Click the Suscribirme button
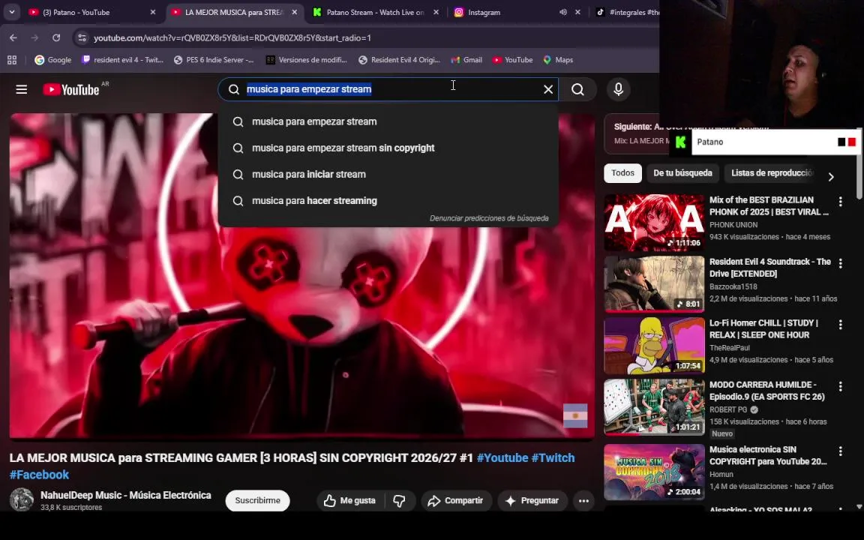This screenshot has height=540, width=864. 257,501
